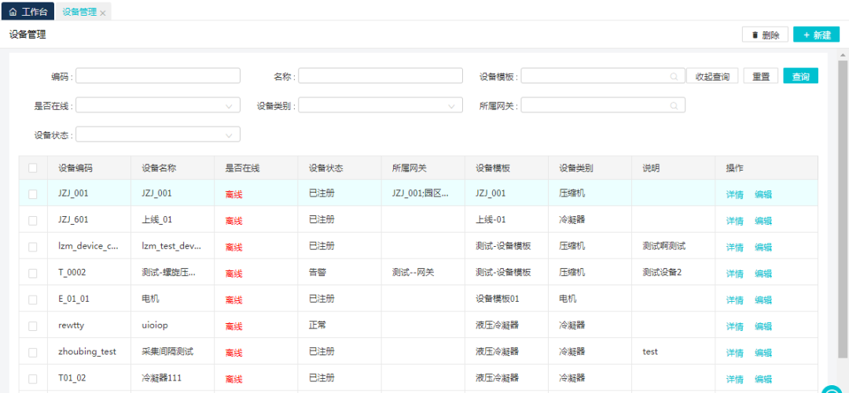Image resolution: width=849 pixels, height=393 pixels.
Task: Toggle the select-all checkbox in table header
Action: coord(33,168)
